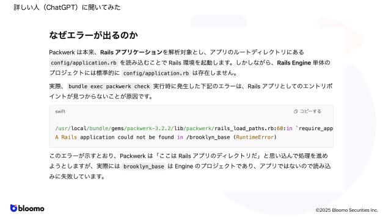This screenshot has width=391, height=219.
Task: Click the bold text Rails アプリケーション
Action: coord(131,52)
